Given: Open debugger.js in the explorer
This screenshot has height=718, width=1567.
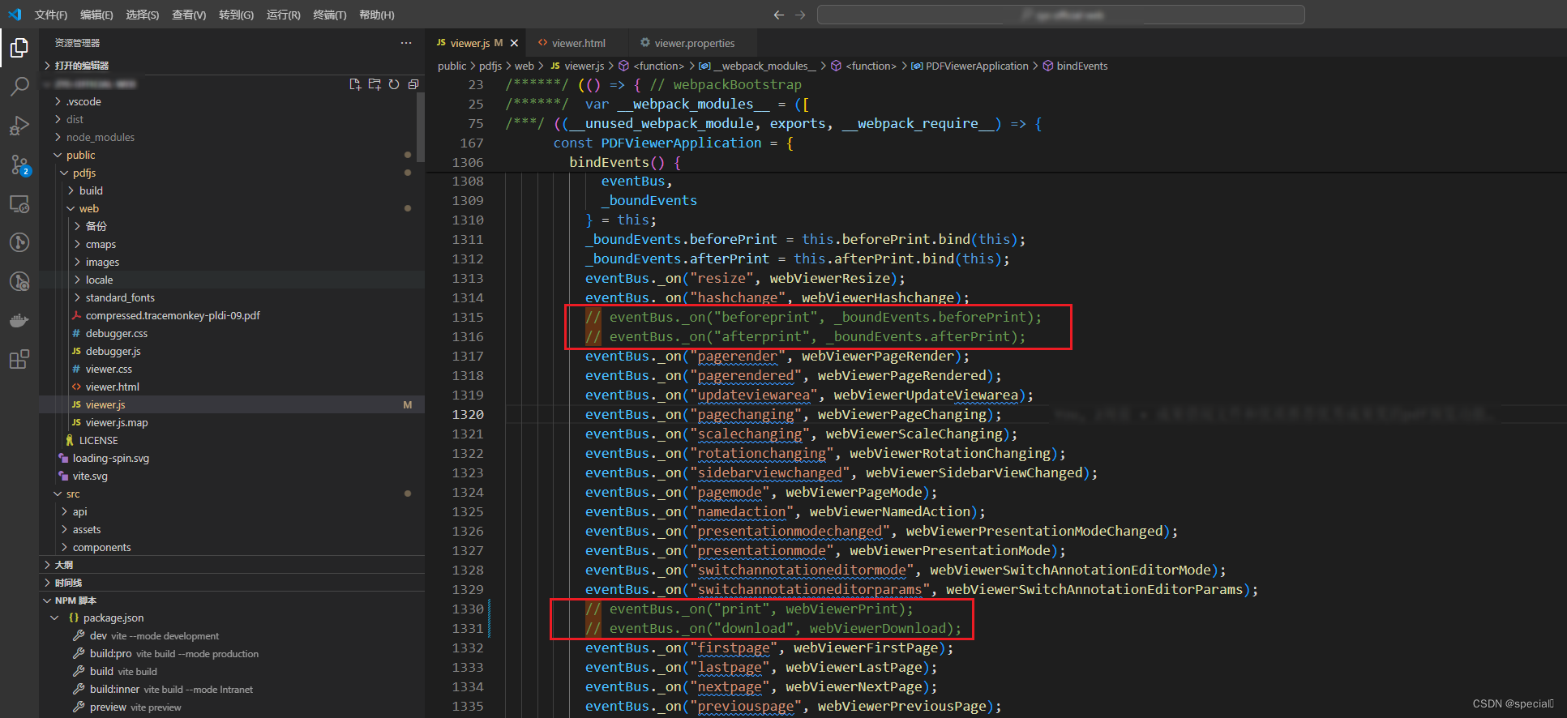Looking at the screenshot, I should click(x=232, y=352).
